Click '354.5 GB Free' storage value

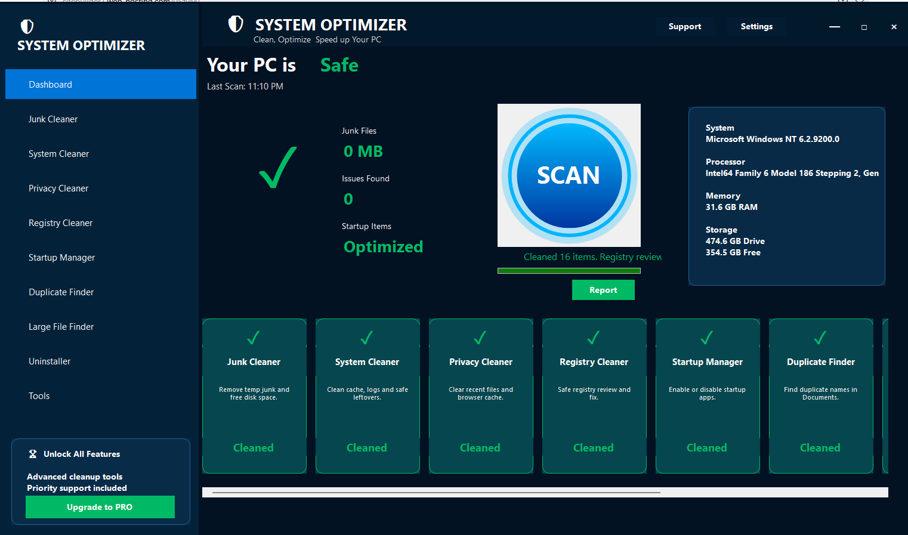point(733,252)
